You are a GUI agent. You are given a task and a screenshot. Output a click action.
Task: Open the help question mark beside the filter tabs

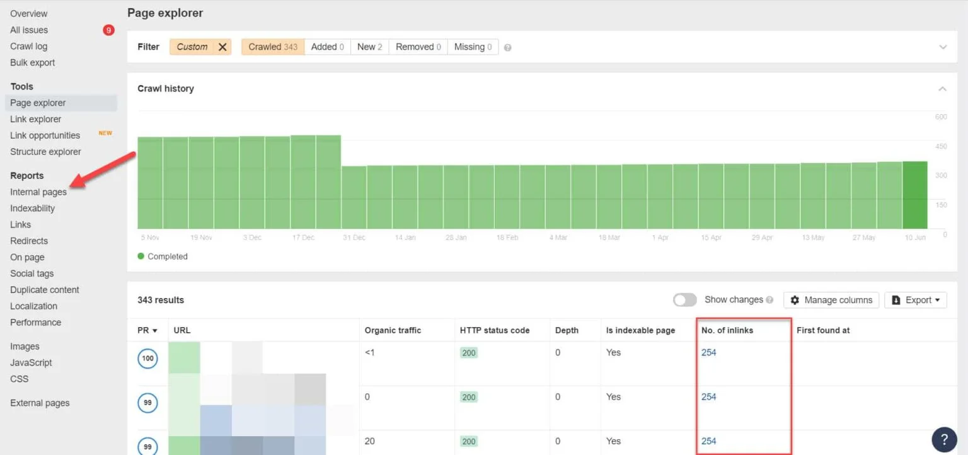(x=507, y=47)
